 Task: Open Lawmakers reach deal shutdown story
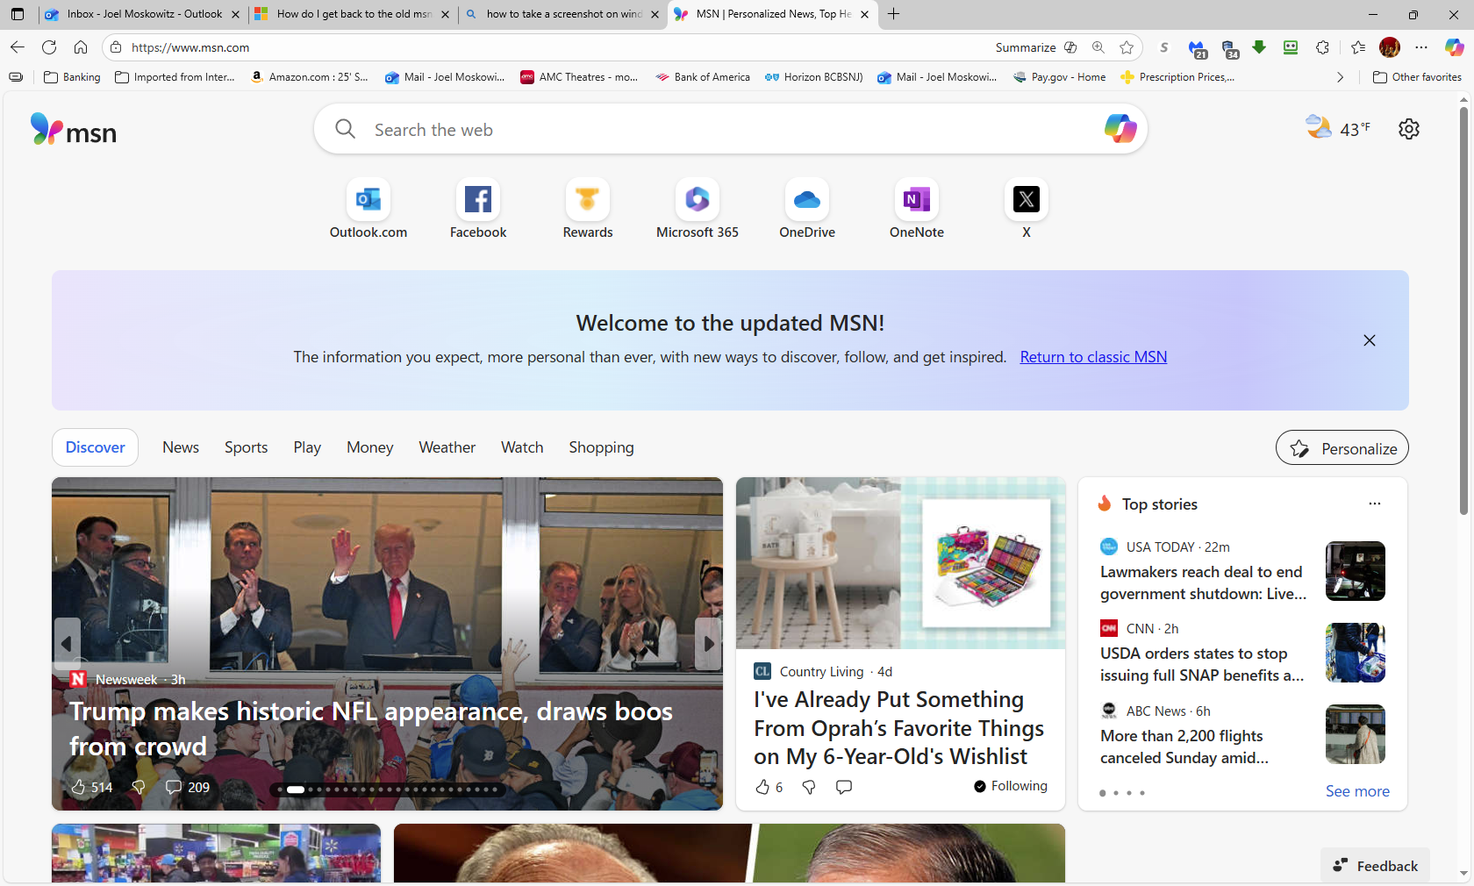coord(1203,582)
